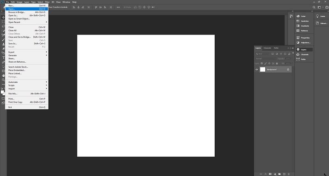This screenshot has height=176, width=329.
Task: Select the Brush tool
Action: click(3, 40)
